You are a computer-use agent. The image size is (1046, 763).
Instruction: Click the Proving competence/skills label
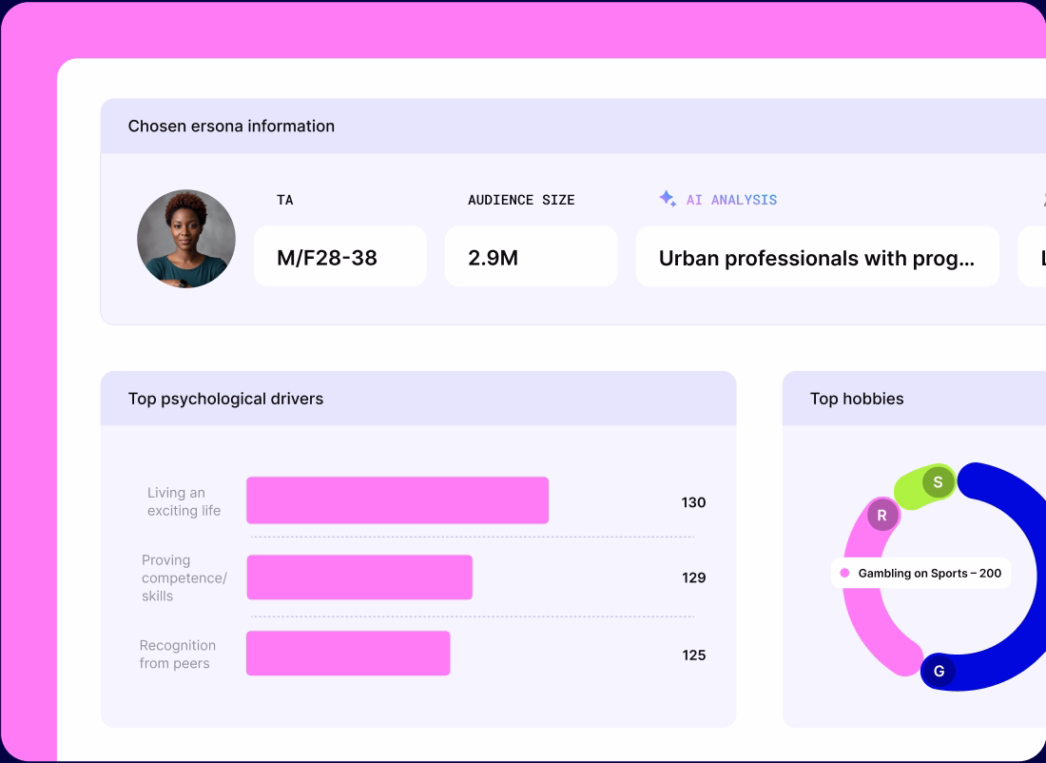point(184,577)
